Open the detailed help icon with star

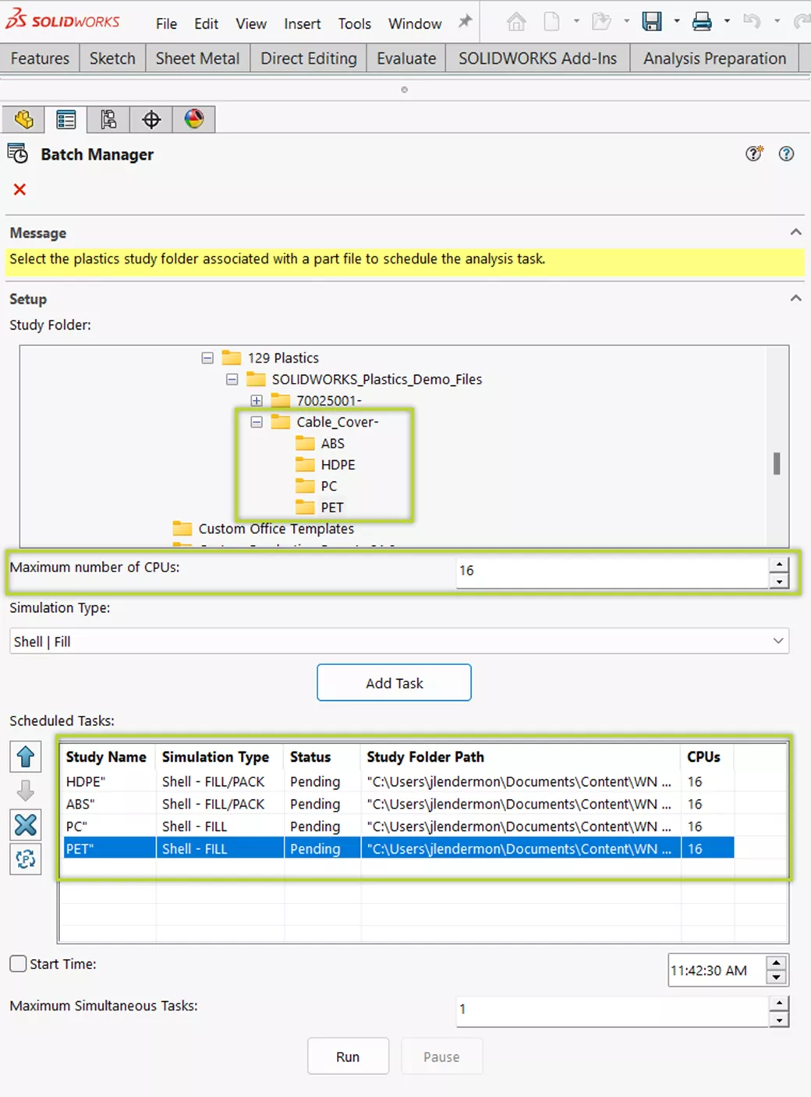coord(754,154)
